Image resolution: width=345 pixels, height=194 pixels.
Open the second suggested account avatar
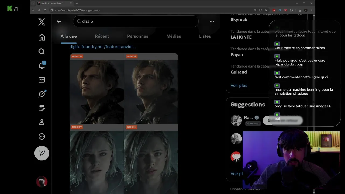click(236, 138)
